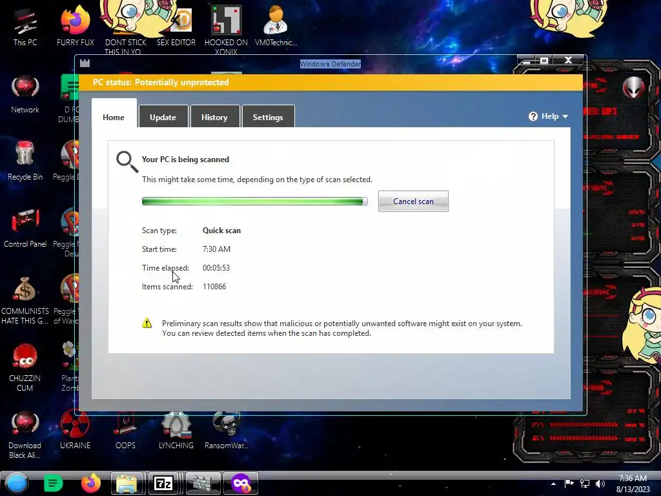661x496 pixels.
Task: Switch to Windows Defender wall icon on taskbar
Action: (203, 483)
